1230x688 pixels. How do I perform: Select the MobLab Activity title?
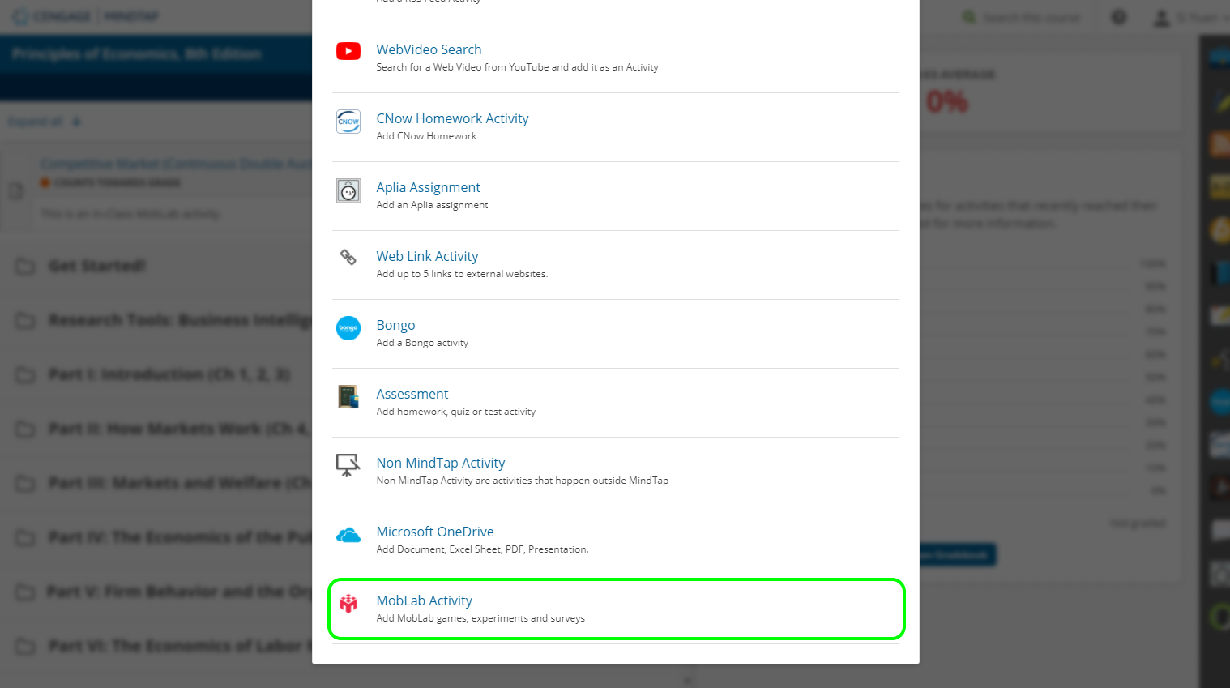coord(424,600)
